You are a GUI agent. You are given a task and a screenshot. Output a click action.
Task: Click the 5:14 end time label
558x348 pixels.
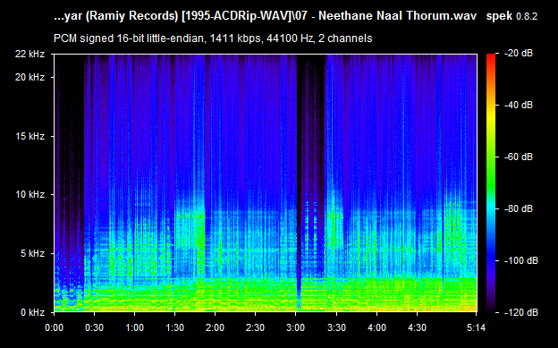click(x=476, y=327)
